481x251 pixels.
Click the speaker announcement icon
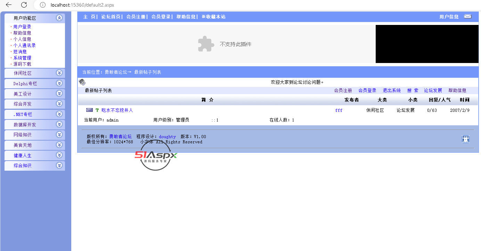click(82, 82)
